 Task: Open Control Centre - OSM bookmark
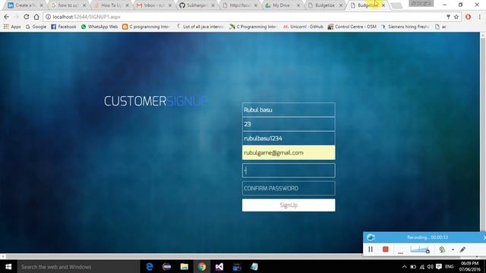352,27
